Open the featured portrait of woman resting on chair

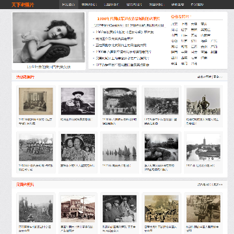click(x=49, y=38)
